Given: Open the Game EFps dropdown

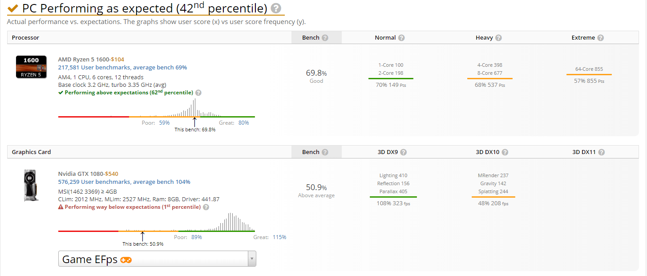Looking at the screenshot, I should (252, 259).
